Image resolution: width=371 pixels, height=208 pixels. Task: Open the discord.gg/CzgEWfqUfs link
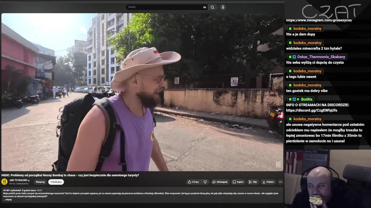pos(312,110)
